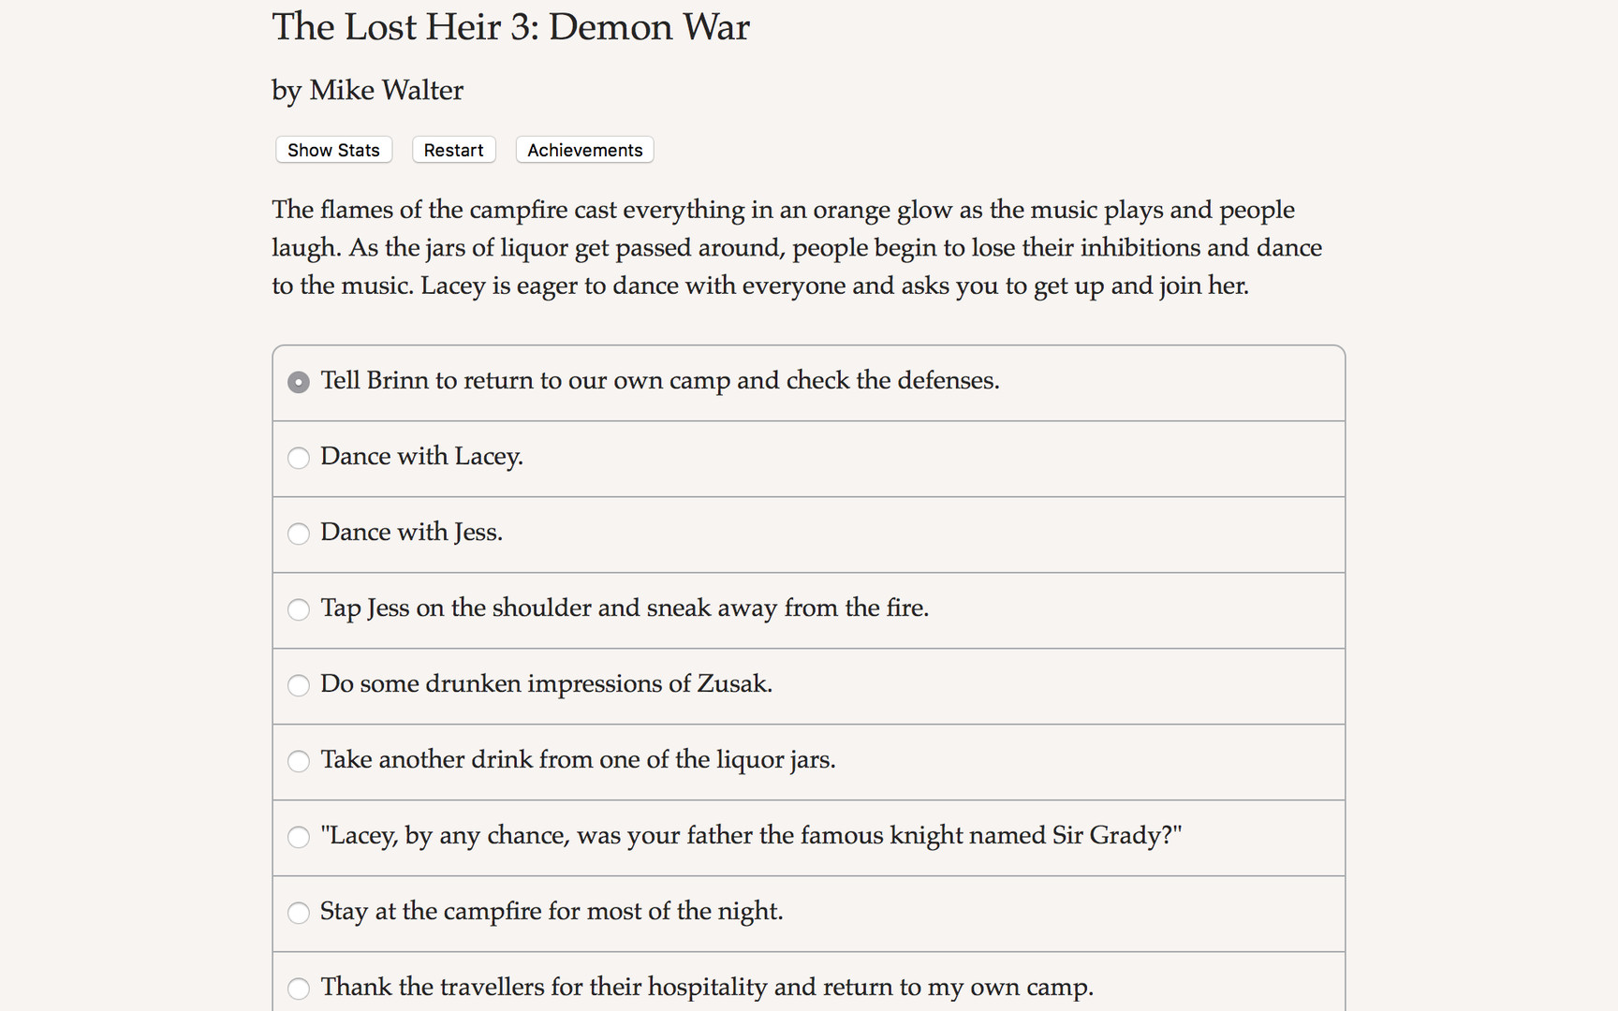Click the author name "by Mike Walter"

[366, 91]
